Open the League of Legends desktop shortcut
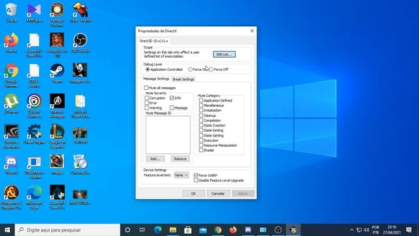Screen dimensions: 419x236 coord(57,136)
